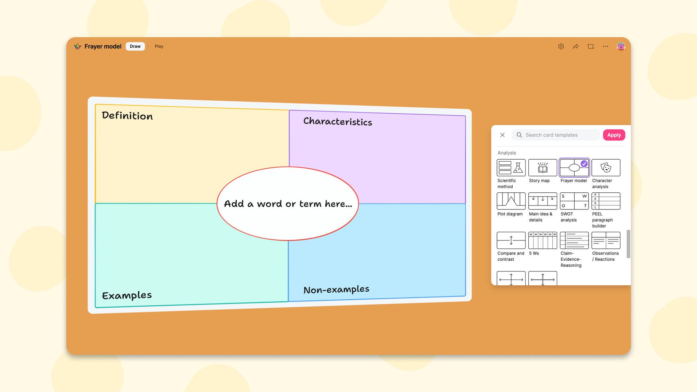Switch to the Draw tab
The image size is (697, 392).
pos(135,46)
